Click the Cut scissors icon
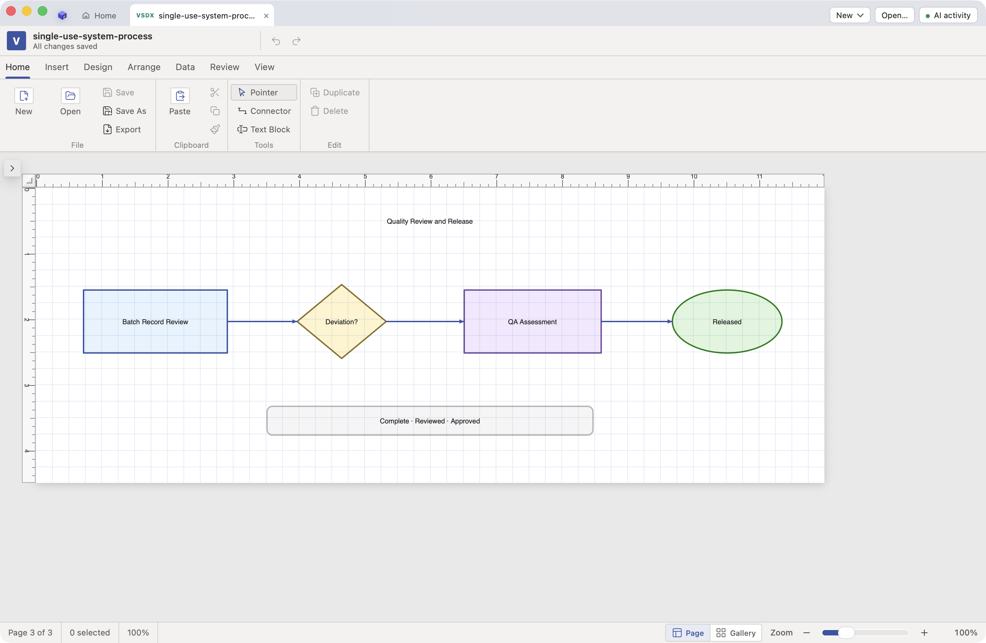The height and width of the screenshot is (643, 986). click(215, 92)
